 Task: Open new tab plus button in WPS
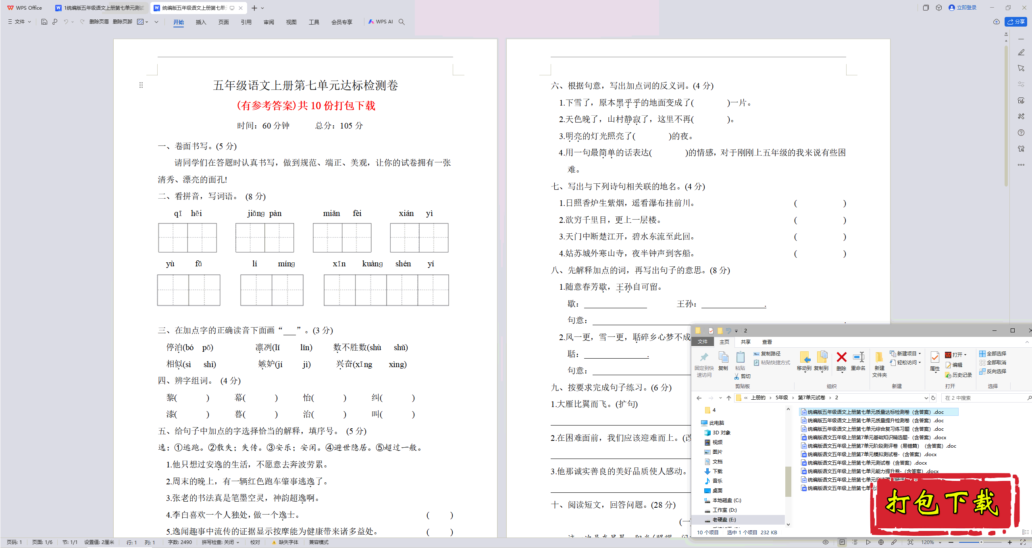254,8
